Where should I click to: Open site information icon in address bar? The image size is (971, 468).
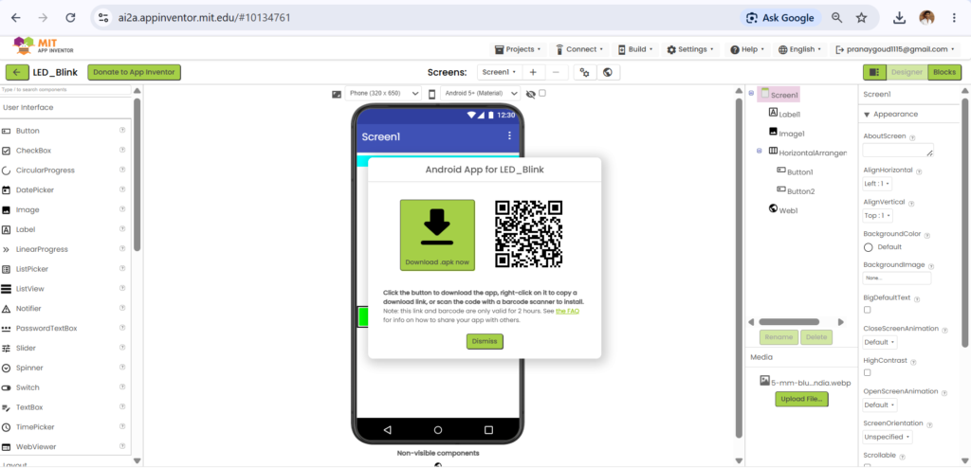tap(103, 18)
